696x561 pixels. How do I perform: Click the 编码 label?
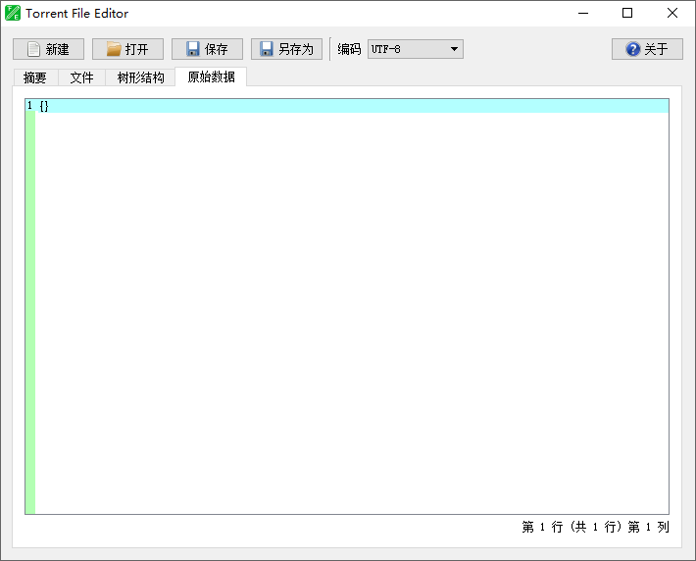(x=349, y=49)
